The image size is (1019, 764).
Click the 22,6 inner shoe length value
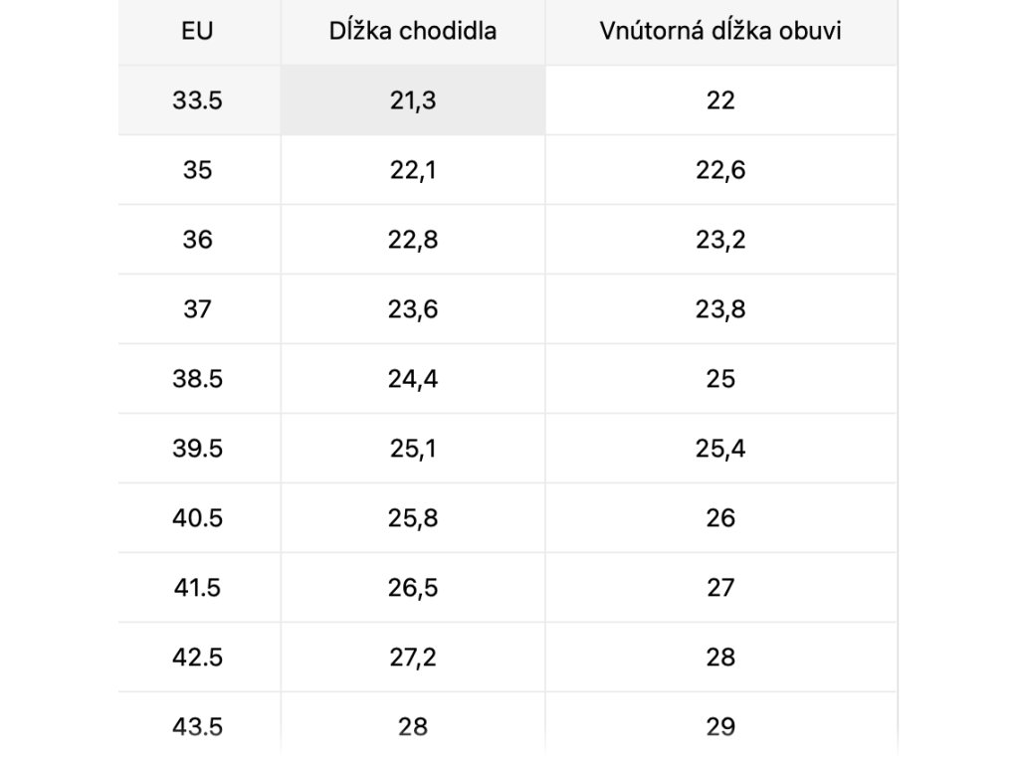pyautogui.click(x=720, y=170)
